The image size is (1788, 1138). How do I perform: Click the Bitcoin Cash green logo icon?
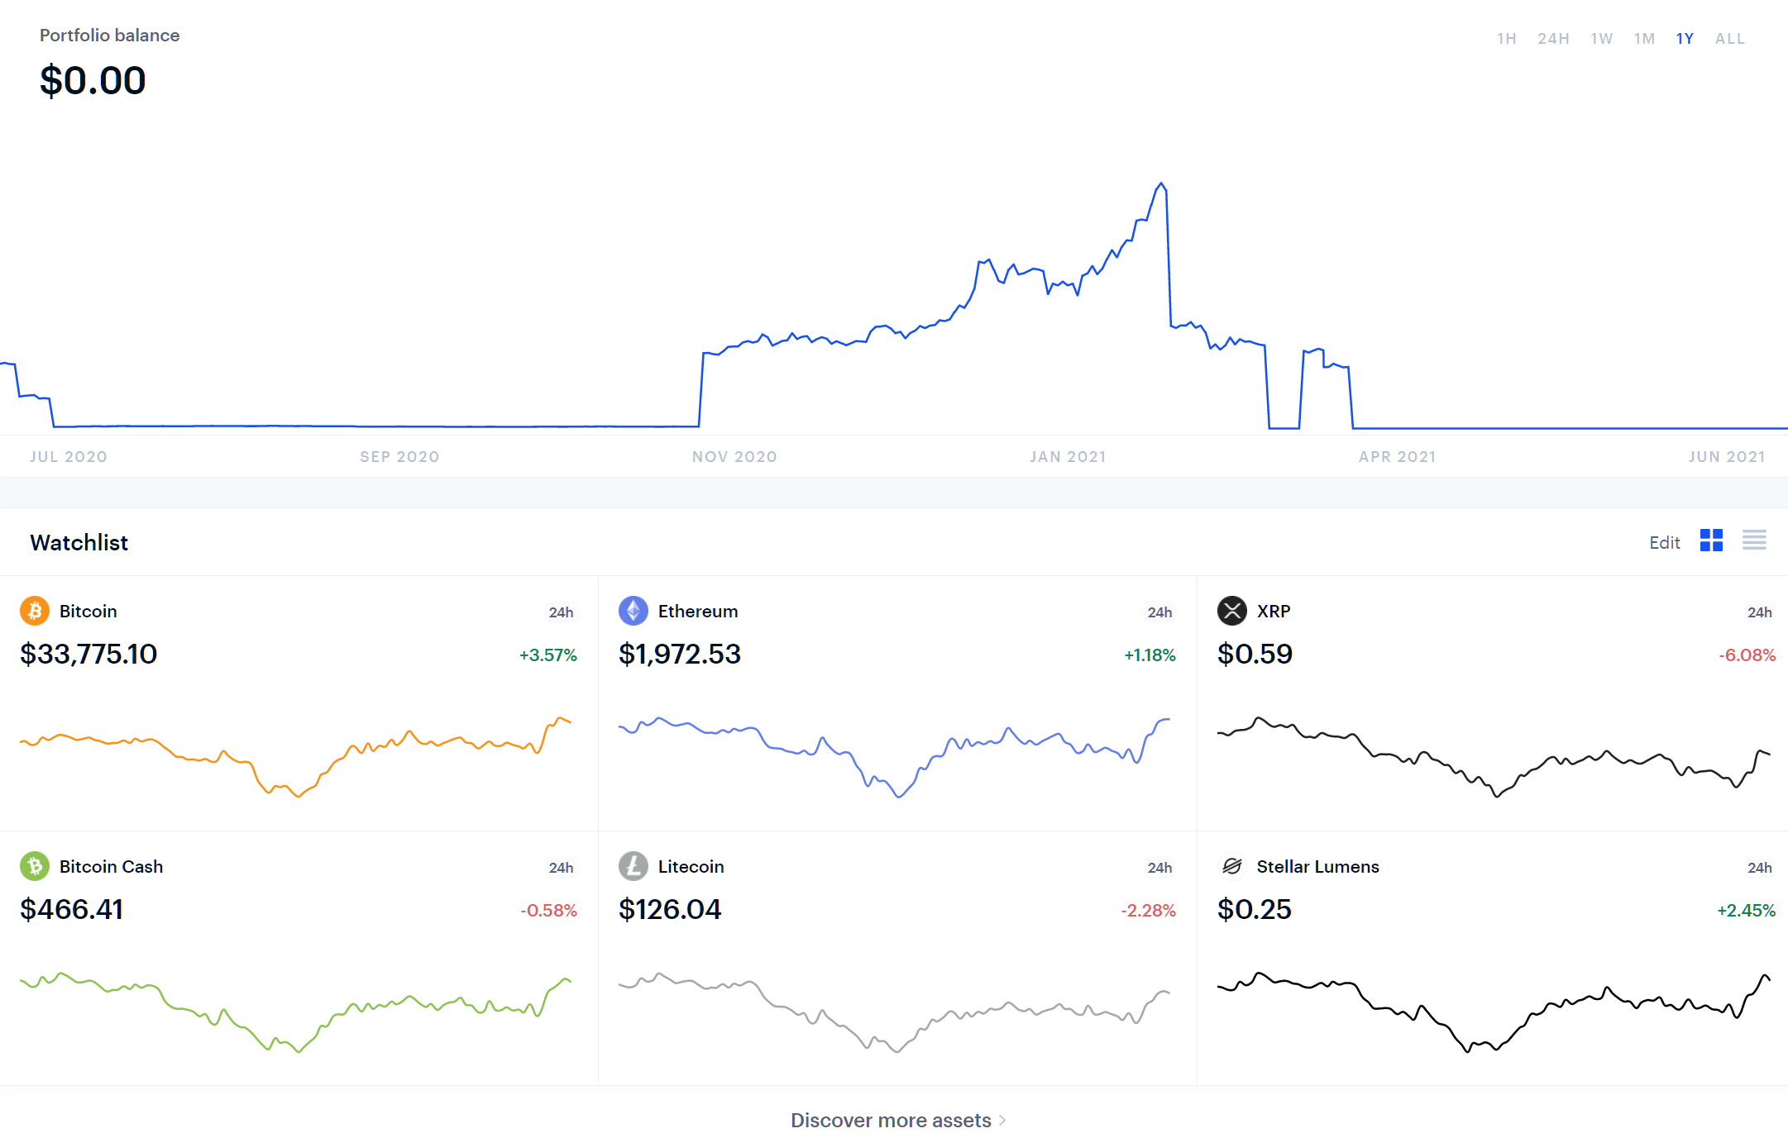(x=35, y=866)
